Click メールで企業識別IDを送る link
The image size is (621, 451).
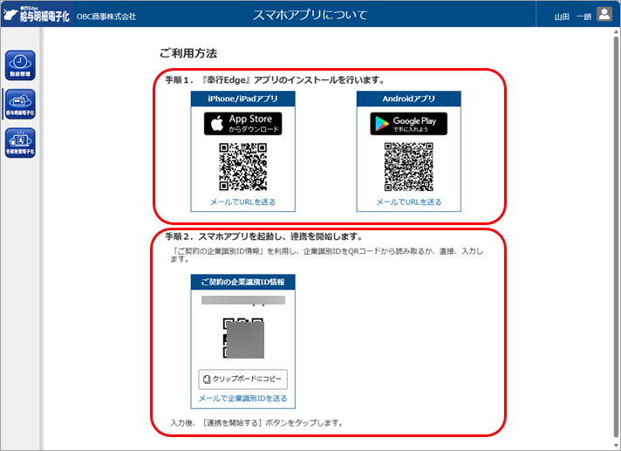pyautogui.click(x=242, y=399)
